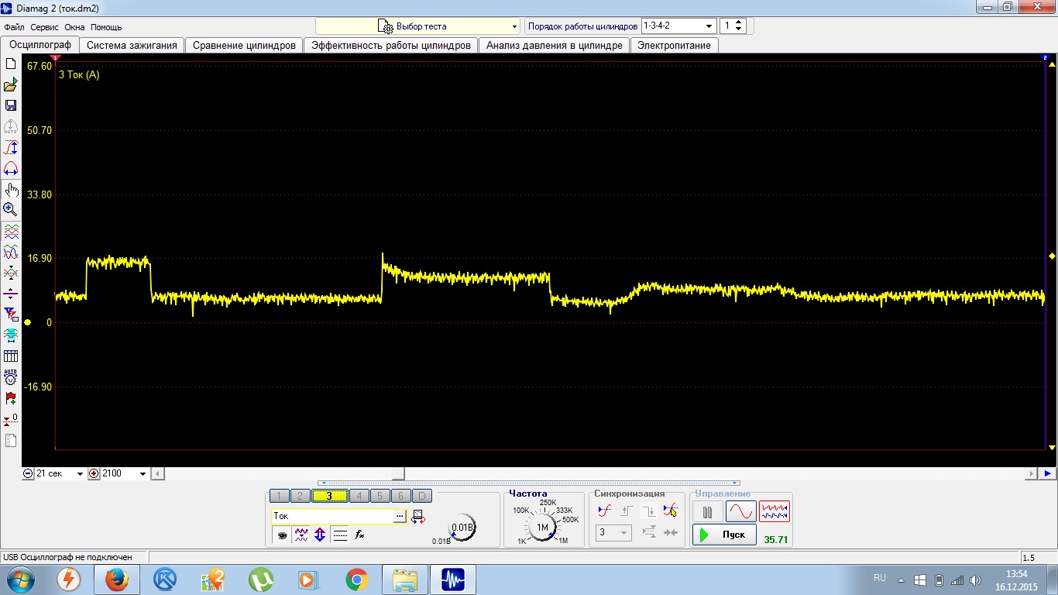This screenshot has height=595, width=1058.
Task: Click the cylinder number spinner arrows
Action: (738, 26)
